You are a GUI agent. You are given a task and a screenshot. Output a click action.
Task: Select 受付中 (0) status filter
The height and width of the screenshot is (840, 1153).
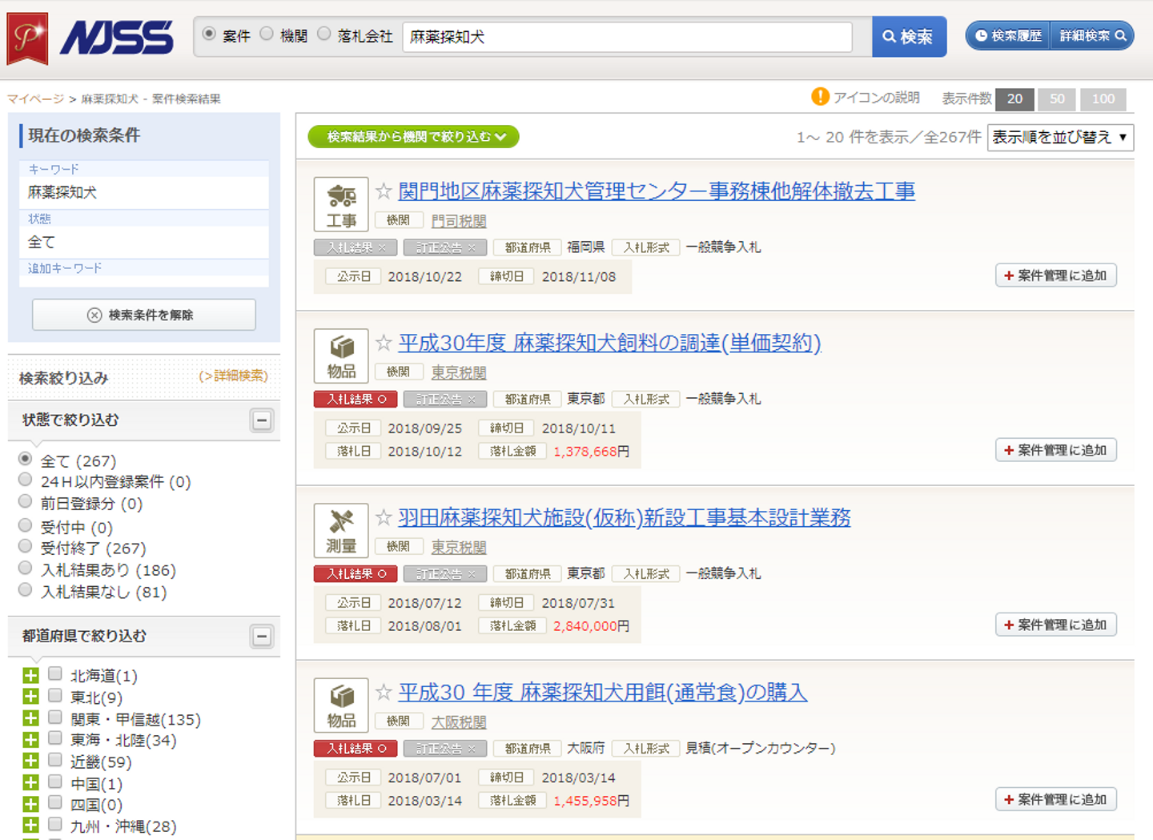26,525
